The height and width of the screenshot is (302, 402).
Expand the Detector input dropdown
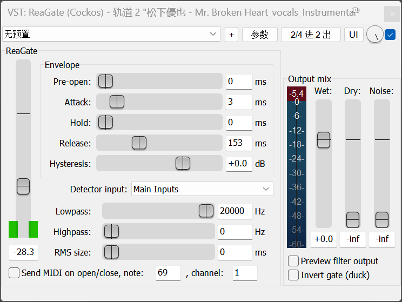[202, 189]
